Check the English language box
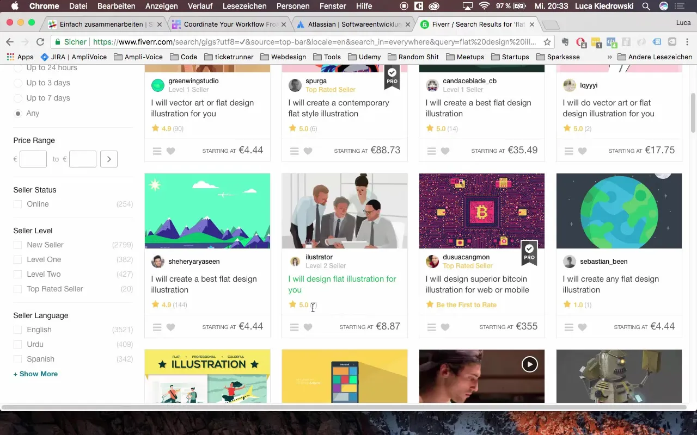 coord(18,330)
